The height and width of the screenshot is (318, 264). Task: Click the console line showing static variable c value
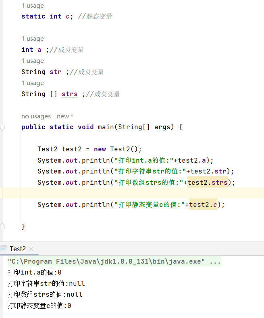pyautogui.click(x=39, y=306)
